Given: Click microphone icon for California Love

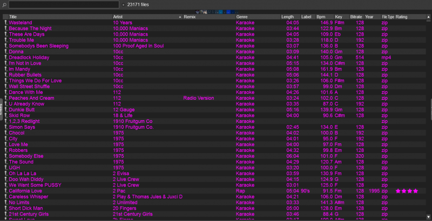Looking at the screenshot, I should pyautogui.click(x=5, y=191).
